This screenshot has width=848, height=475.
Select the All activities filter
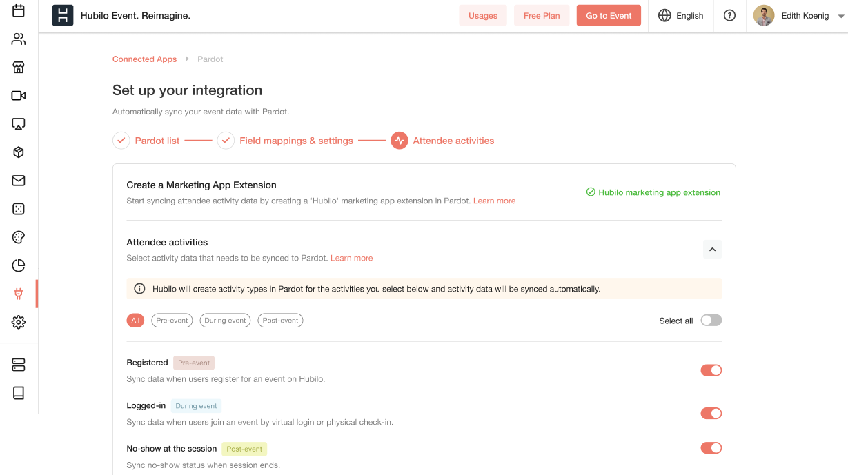[135, 321]
